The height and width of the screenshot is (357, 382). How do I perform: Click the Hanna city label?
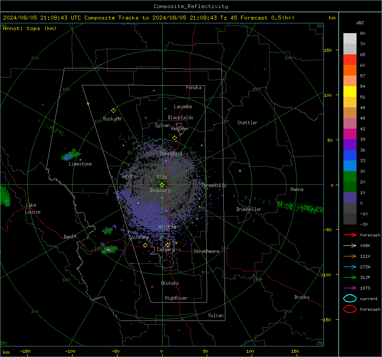[297, 189]
